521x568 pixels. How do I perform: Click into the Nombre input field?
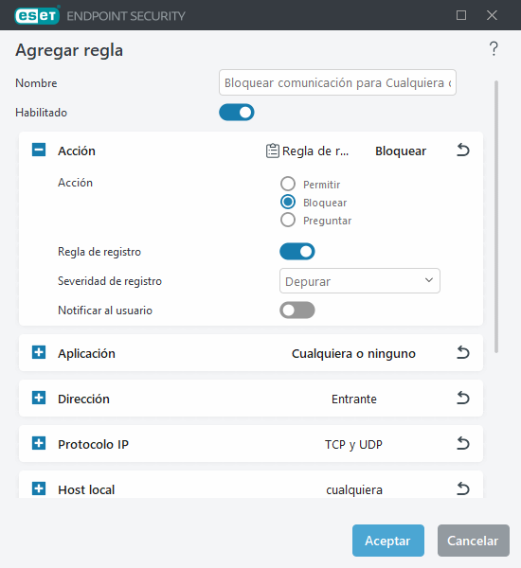337,82
